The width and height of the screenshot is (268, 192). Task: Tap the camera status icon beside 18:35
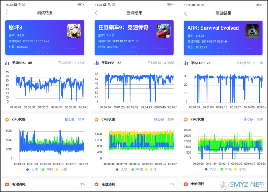194,5
